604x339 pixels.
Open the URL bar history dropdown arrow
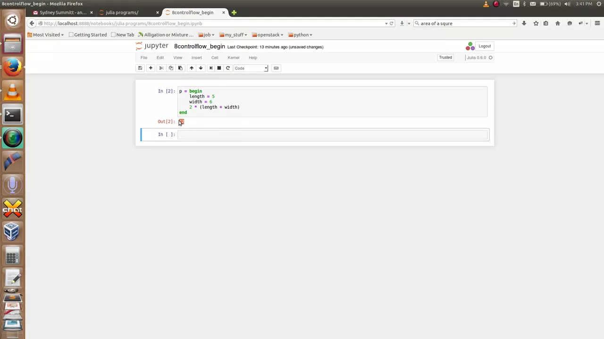coord(386,23)
